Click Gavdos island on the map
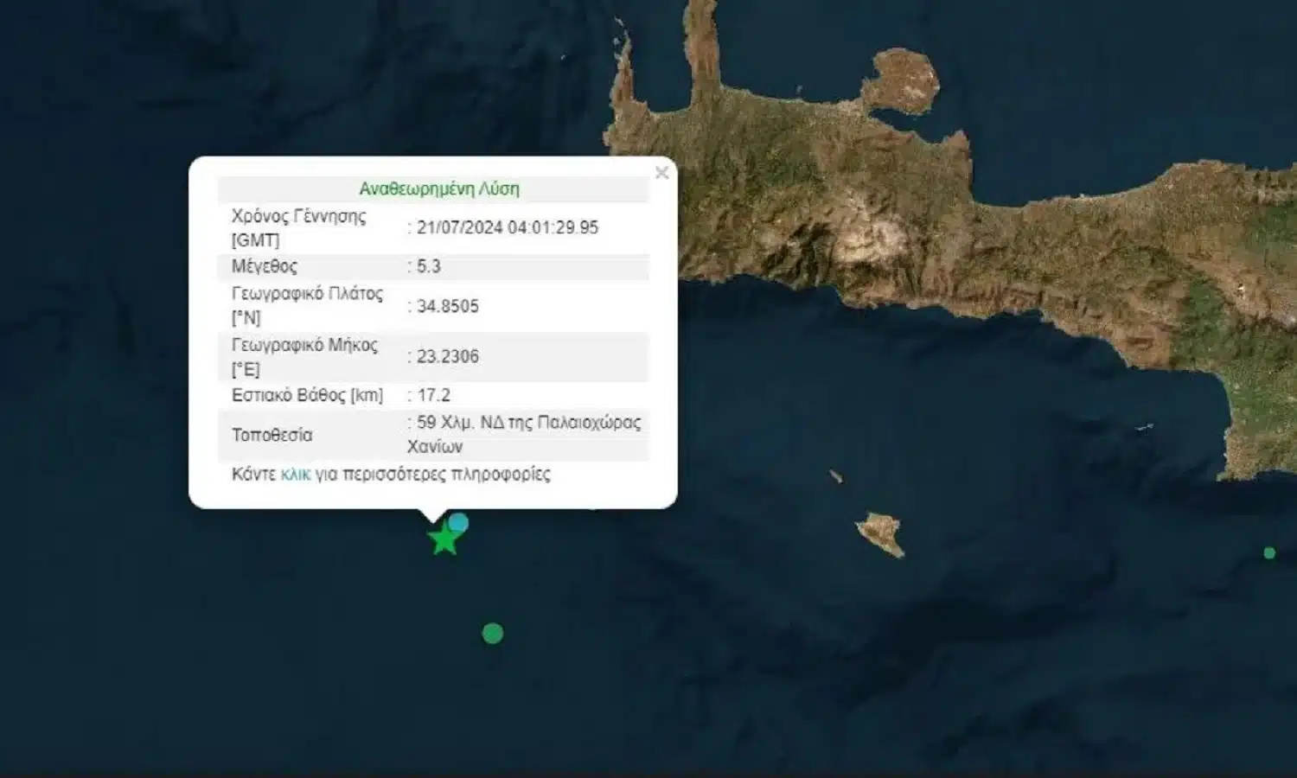Viewport: 1297px width, 778px height. [882, 533]
